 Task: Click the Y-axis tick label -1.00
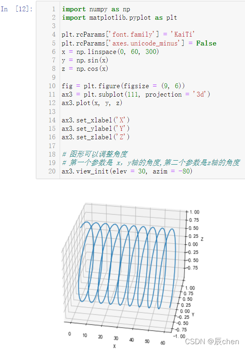(x=179, y=336)
